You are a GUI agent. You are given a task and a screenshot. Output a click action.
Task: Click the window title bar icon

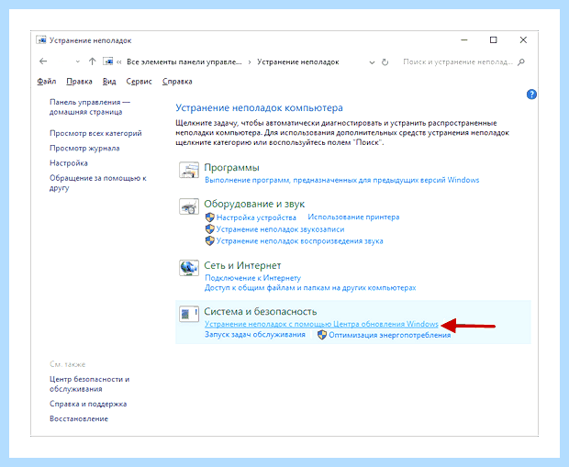[41, 40]
